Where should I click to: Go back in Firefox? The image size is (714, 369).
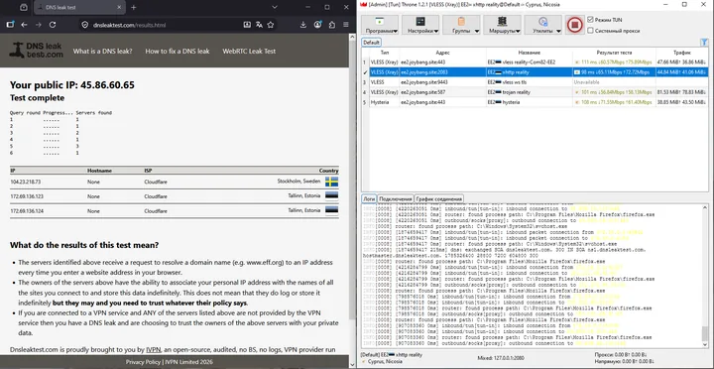24,25
